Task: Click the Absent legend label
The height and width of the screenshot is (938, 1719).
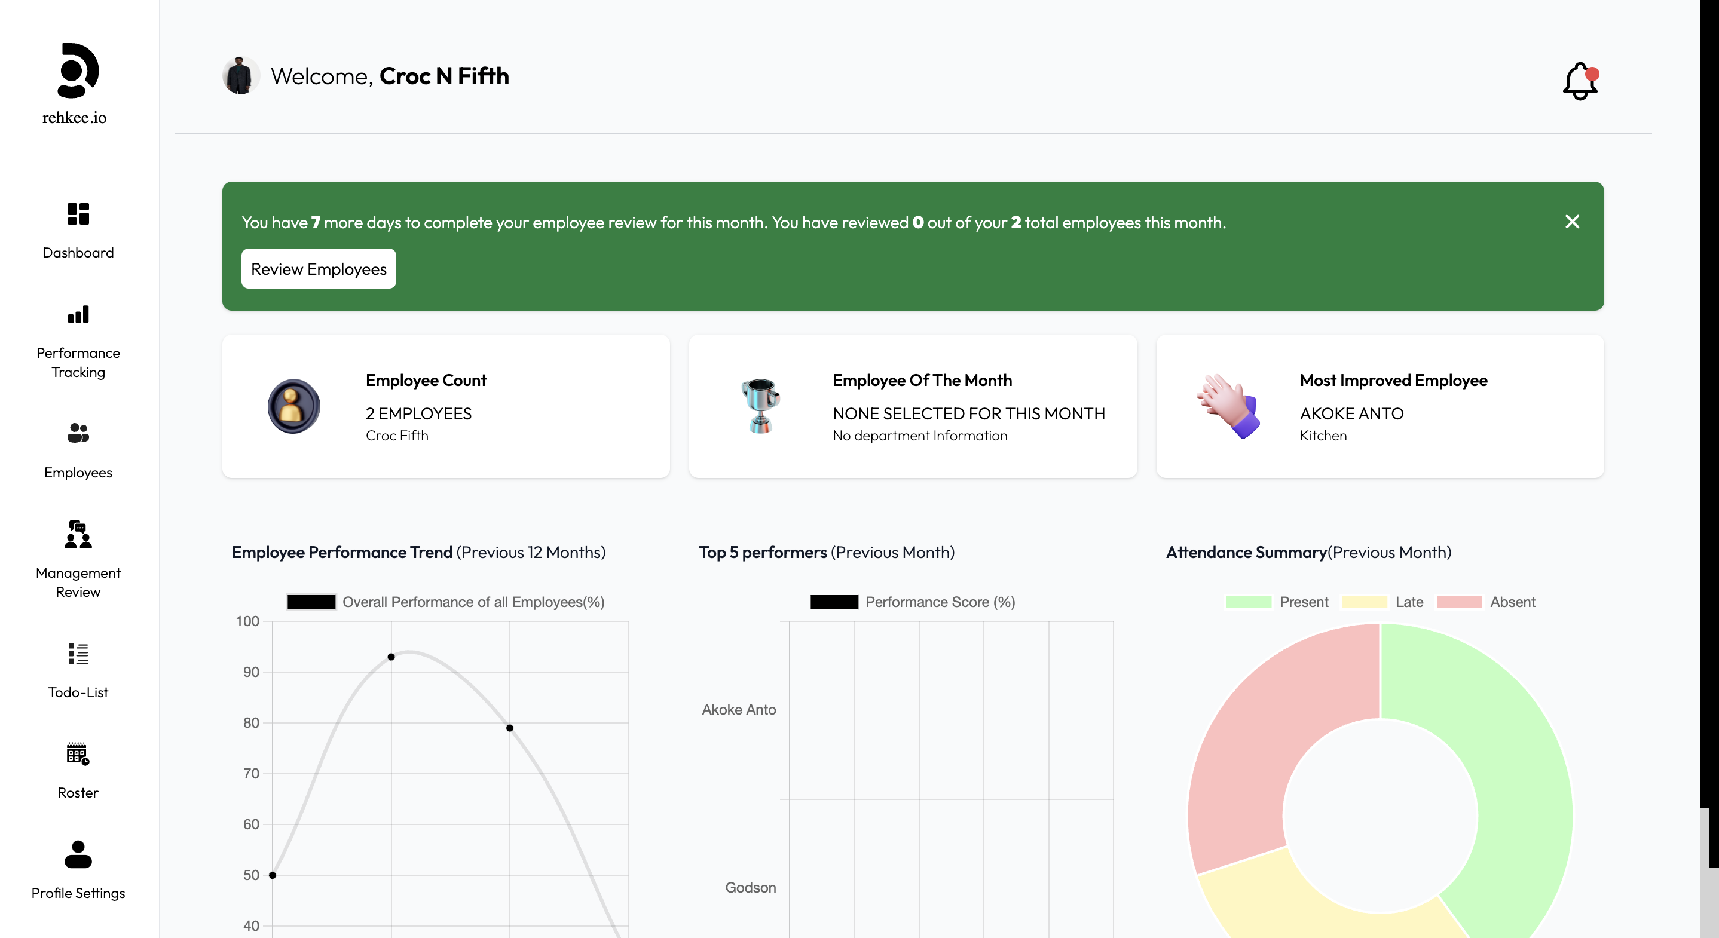Action: 1512,602
